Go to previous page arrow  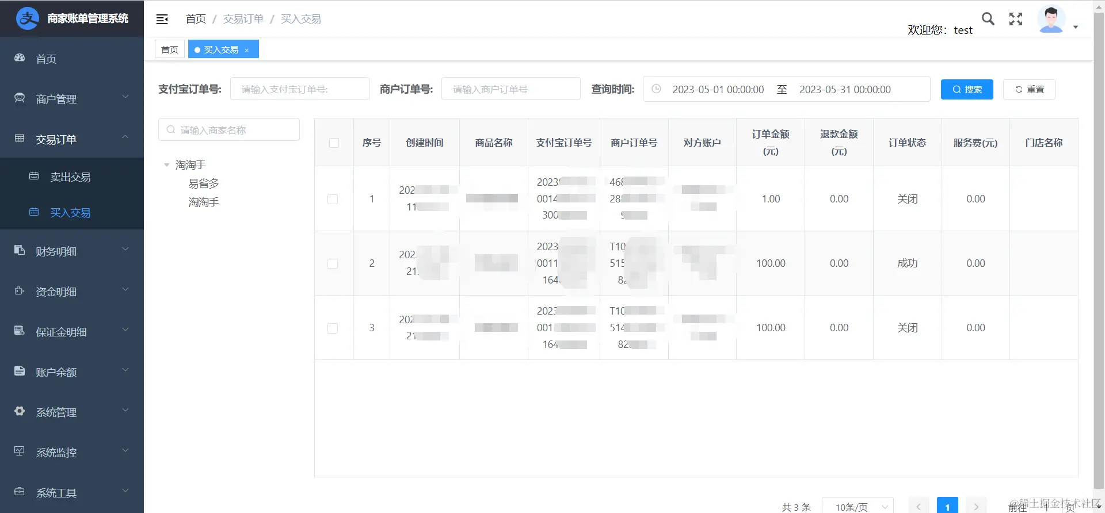(919, 507)
